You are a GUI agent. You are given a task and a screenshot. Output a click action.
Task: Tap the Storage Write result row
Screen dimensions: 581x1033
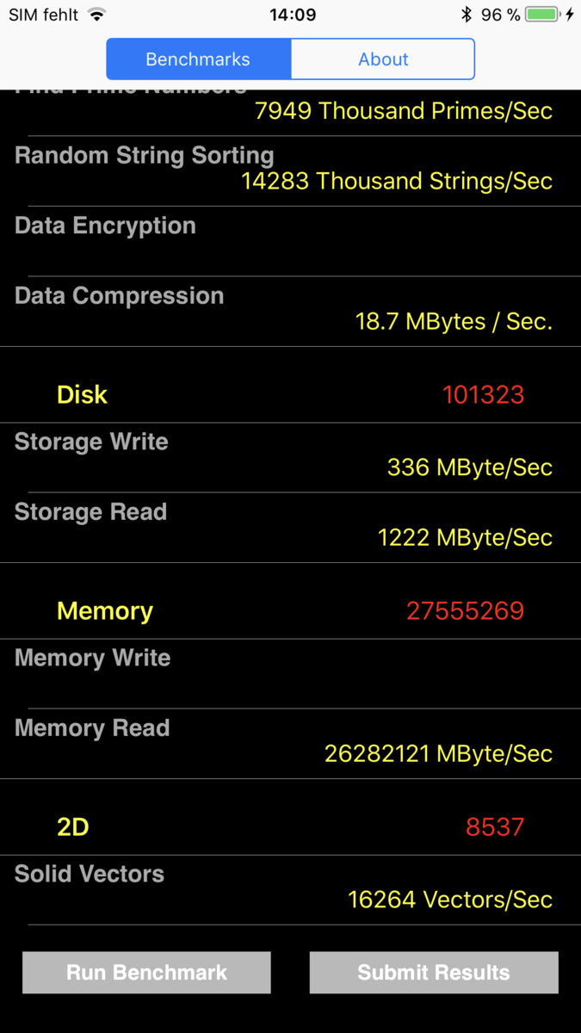(290, 456)
